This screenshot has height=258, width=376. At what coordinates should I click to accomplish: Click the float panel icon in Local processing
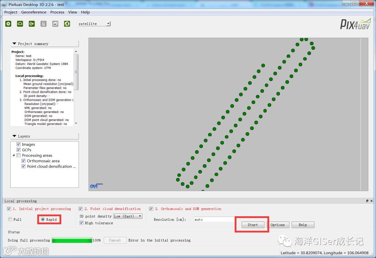pyautogui.click(x=367, y=201)
